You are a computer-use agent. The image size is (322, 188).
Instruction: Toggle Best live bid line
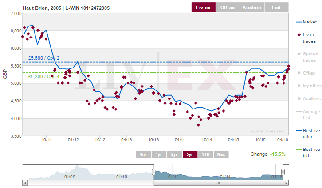coord(308,152)
